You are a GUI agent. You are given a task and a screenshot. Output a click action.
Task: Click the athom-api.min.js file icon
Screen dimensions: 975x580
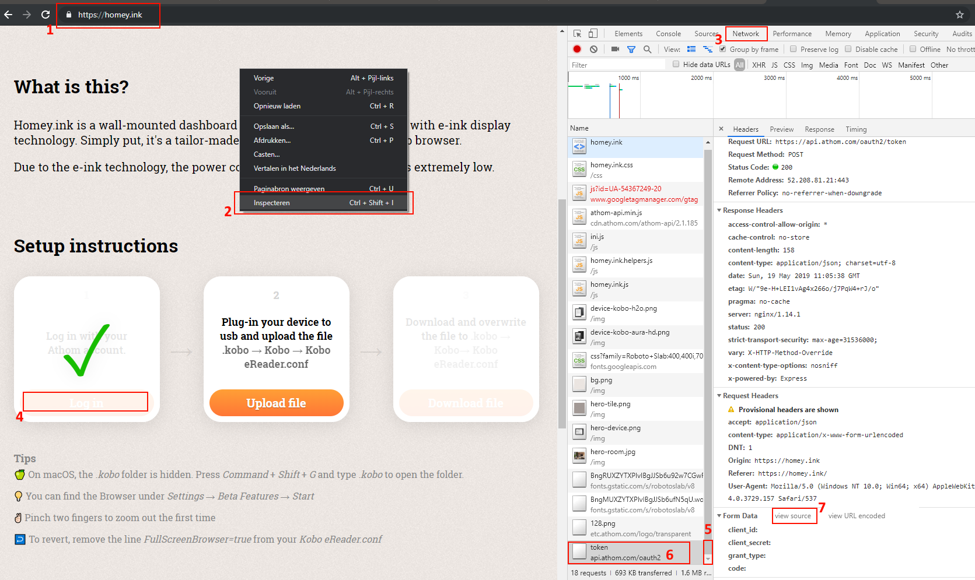579,217
